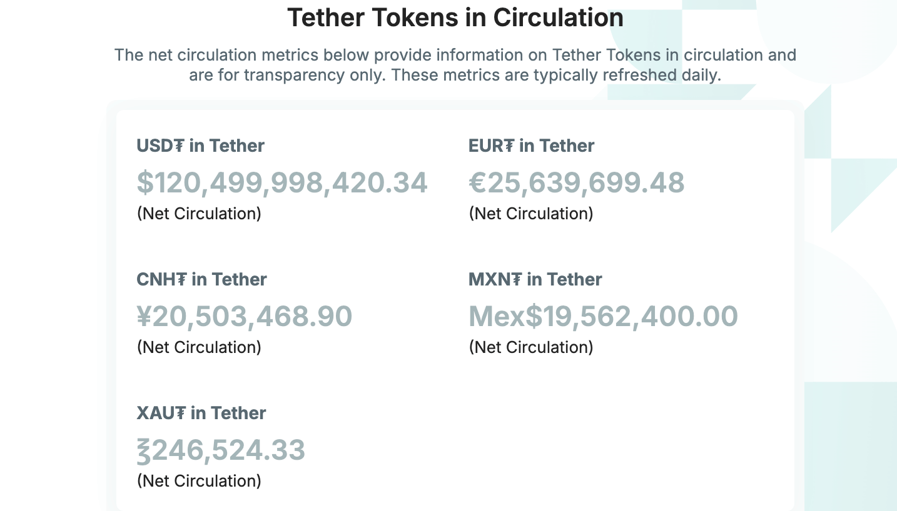
Task: Select the "EUR₮ in Tether" label
Action: point(531,146)
